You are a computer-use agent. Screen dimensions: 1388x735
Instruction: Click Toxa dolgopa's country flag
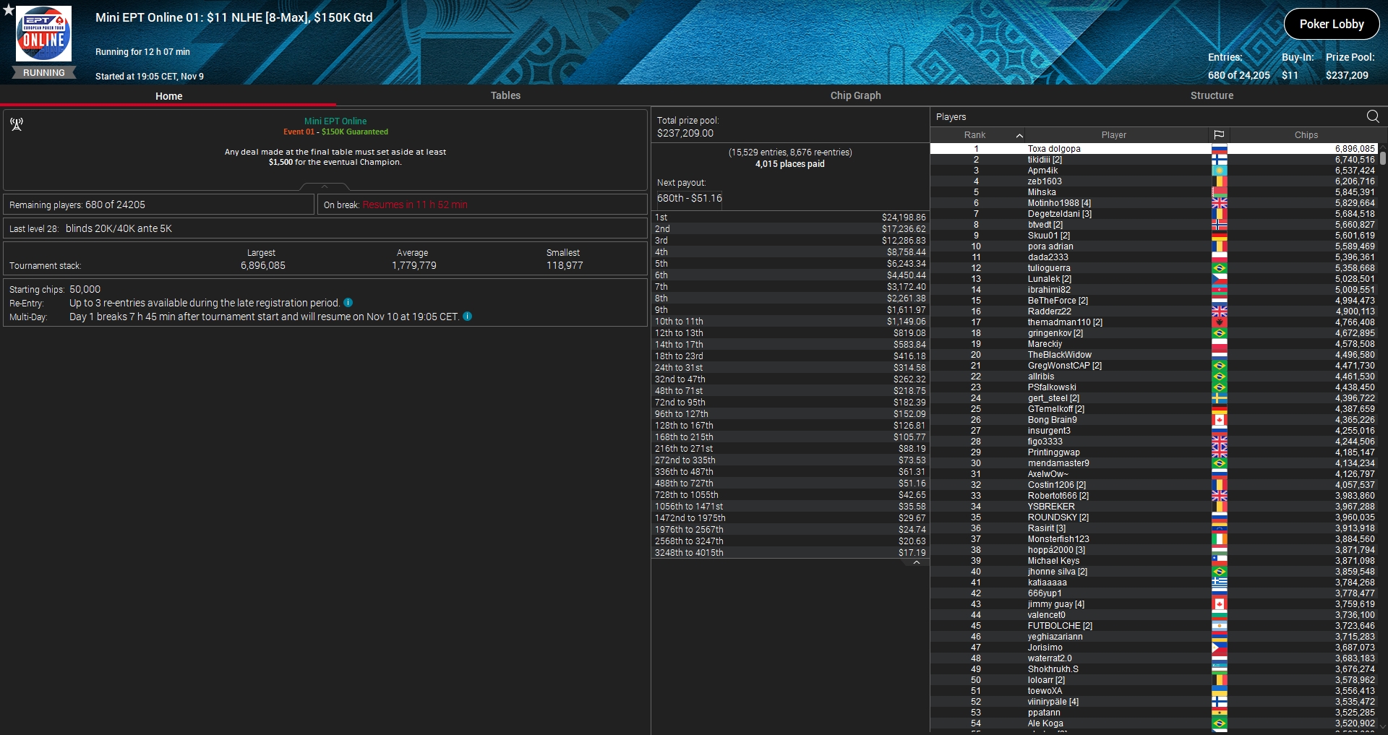click(x=1220, y=149)
